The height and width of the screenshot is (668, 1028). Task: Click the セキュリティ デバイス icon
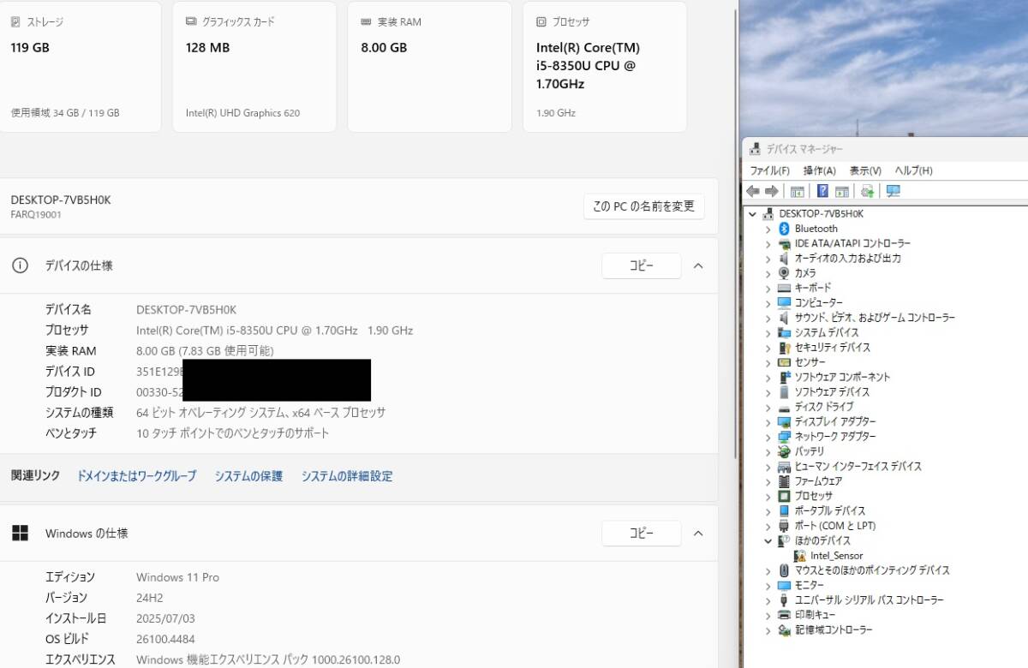784,348
